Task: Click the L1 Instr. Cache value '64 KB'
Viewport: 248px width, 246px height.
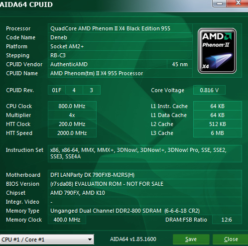Action: (x=218, y=106)
